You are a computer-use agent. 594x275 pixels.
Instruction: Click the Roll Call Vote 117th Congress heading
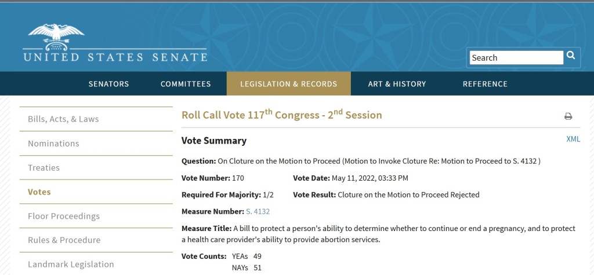coord(282,115)
